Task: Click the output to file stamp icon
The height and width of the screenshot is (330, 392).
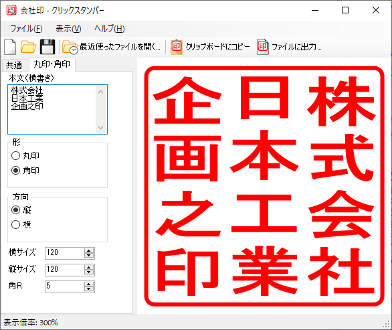Action: (263, 47)
